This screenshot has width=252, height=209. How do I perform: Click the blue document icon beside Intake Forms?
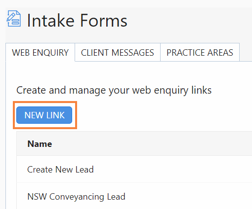[14, 19]
